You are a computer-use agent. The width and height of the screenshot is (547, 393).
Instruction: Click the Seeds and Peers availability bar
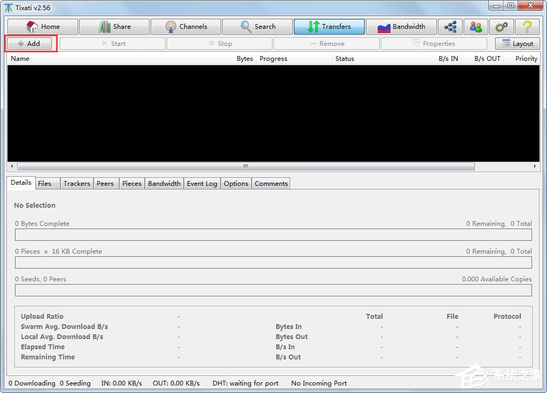tap(273, 290)
